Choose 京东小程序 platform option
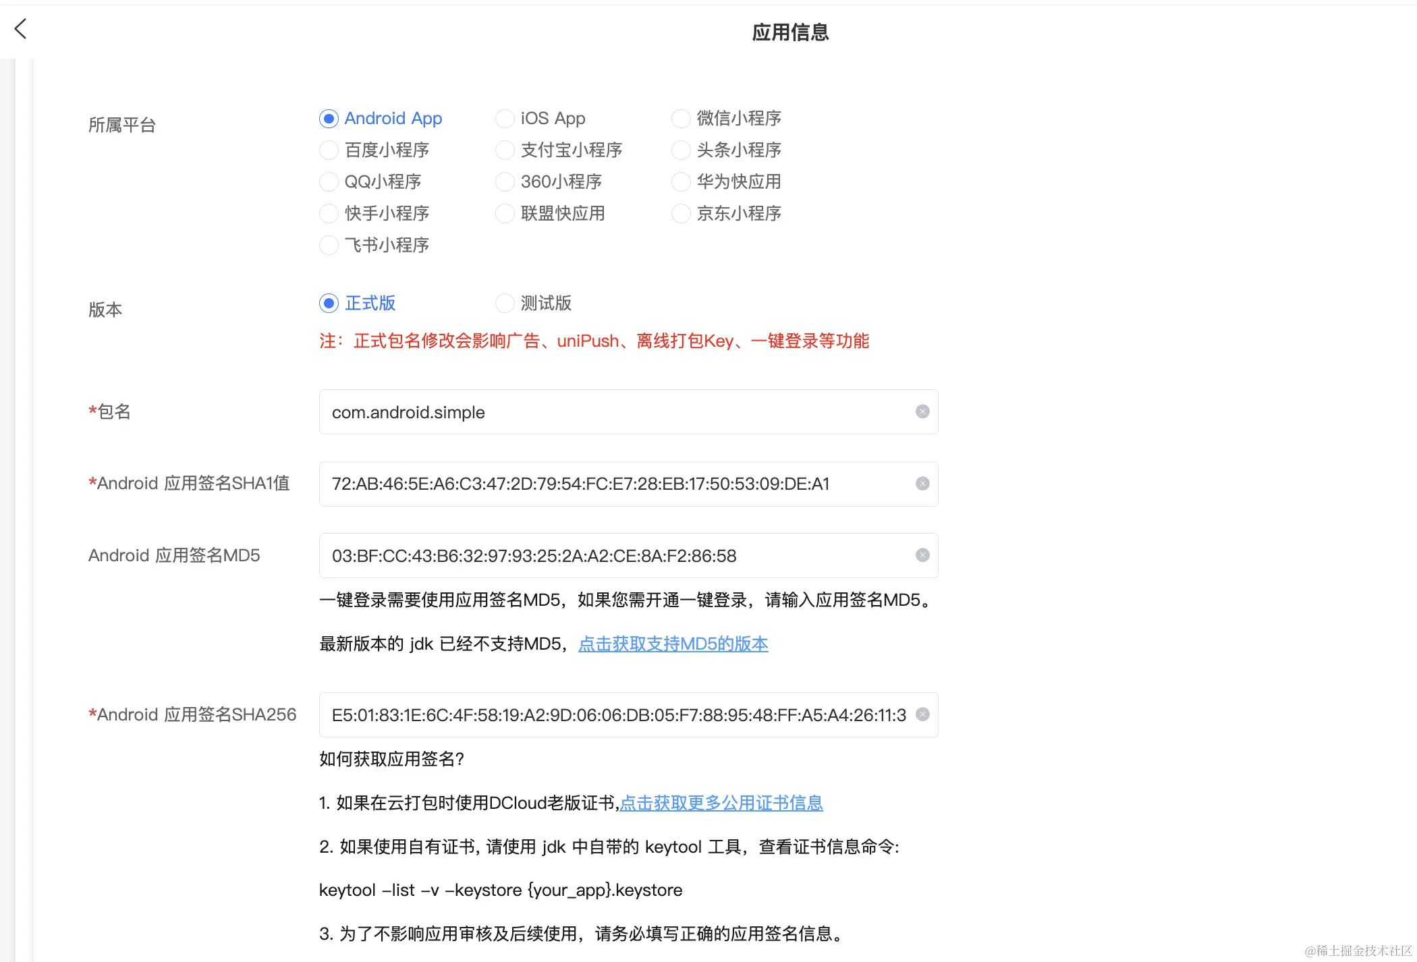Viewport: 1417px width, 962px height. coord(681,213)
